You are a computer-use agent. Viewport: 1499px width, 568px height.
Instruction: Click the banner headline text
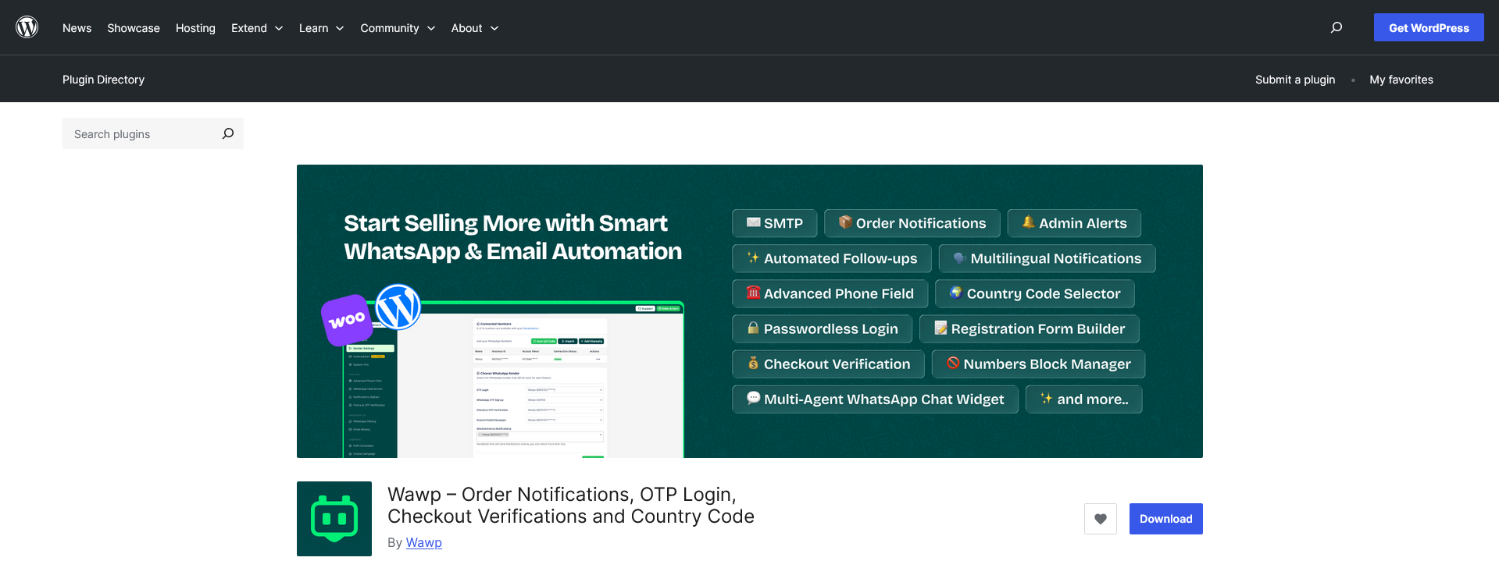(513, 237)
